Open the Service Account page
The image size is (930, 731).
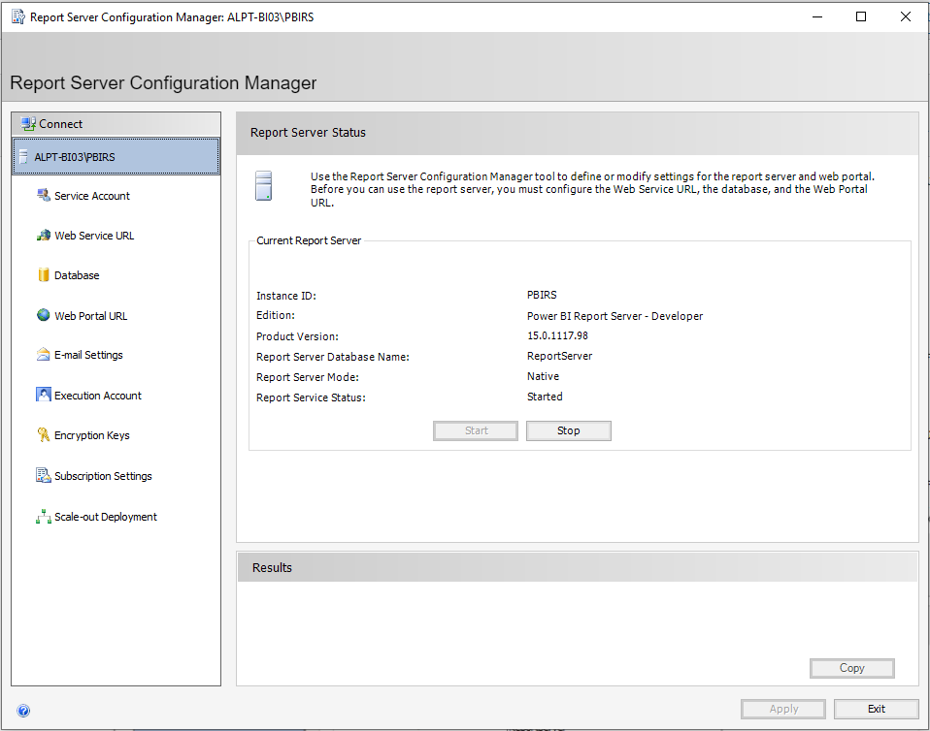coord(92,196)
